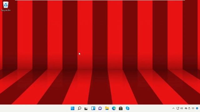Select the Recycle Bin label text
Viewport: 200px width, 112px height.
click(x=6, y=10)
